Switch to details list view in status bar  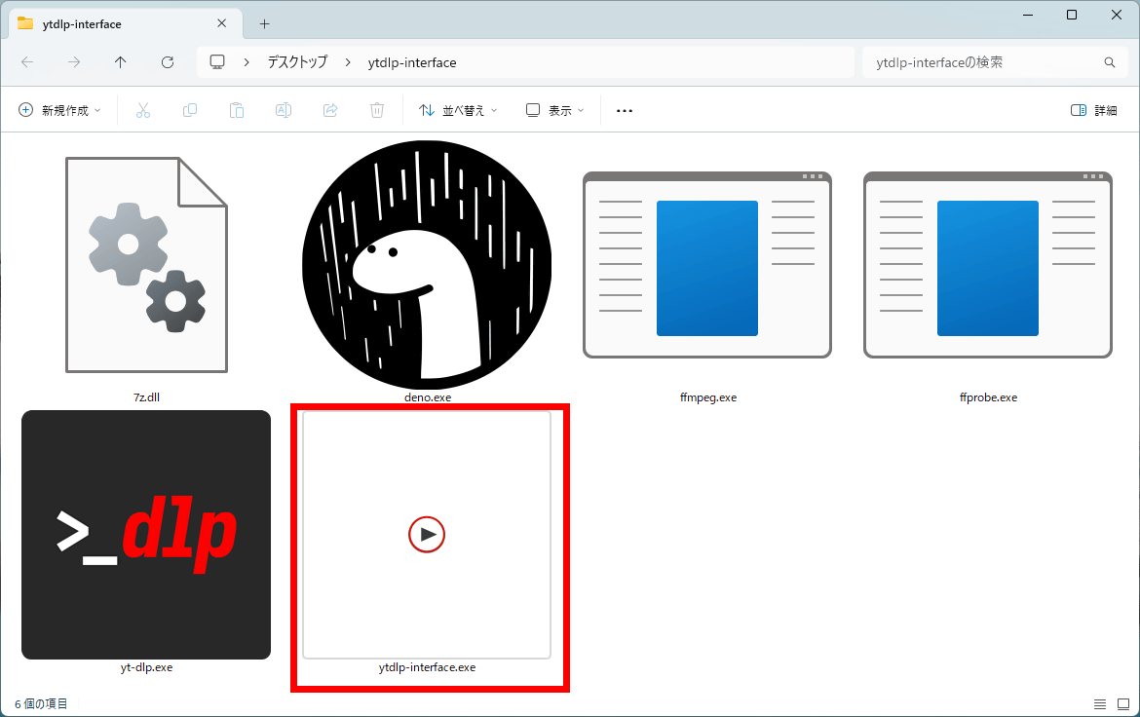coord(1099,703)
